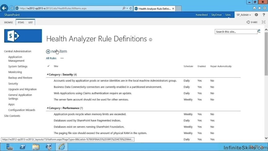Select Web Applications using Claims rule
The height and width of the screenshot is (151, 268).
(93, 93)
